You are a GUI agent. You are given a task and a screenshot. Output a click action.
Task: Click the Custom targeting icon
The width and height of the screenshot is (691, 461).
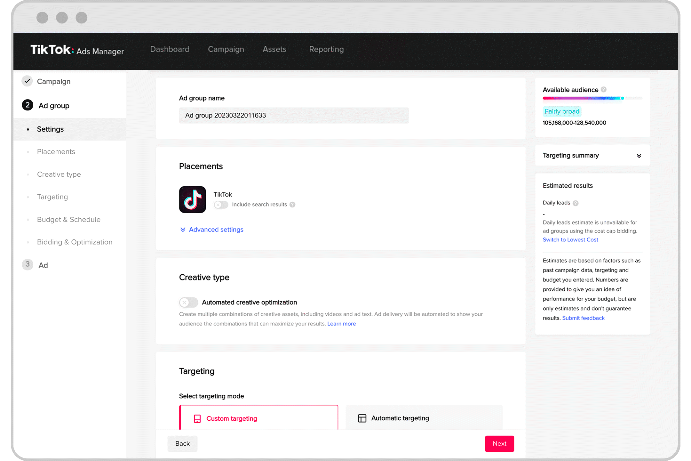[198, 418]
